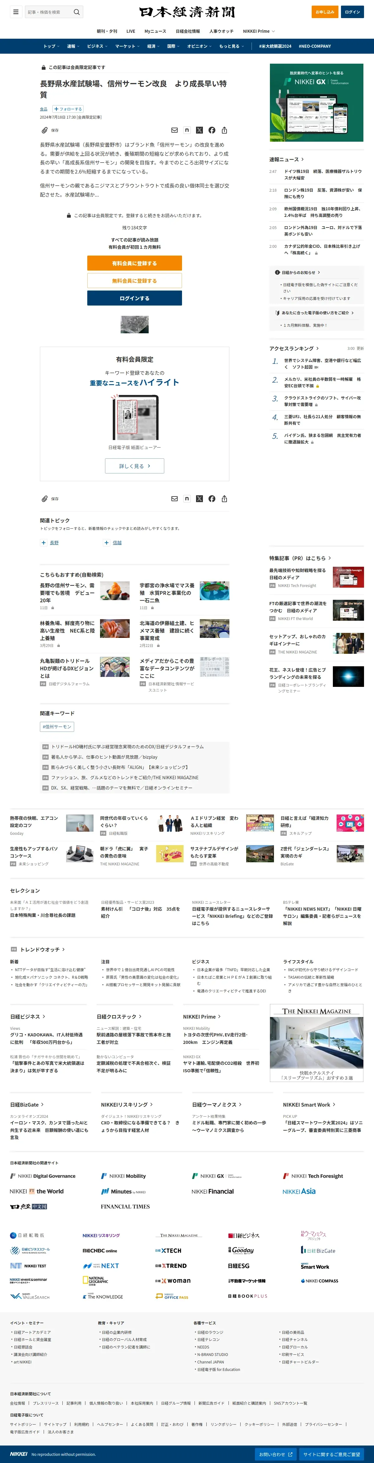Click the generic share icon above 関連トピック
This screenshot has height=1463, width=374.
coord(224,499)
